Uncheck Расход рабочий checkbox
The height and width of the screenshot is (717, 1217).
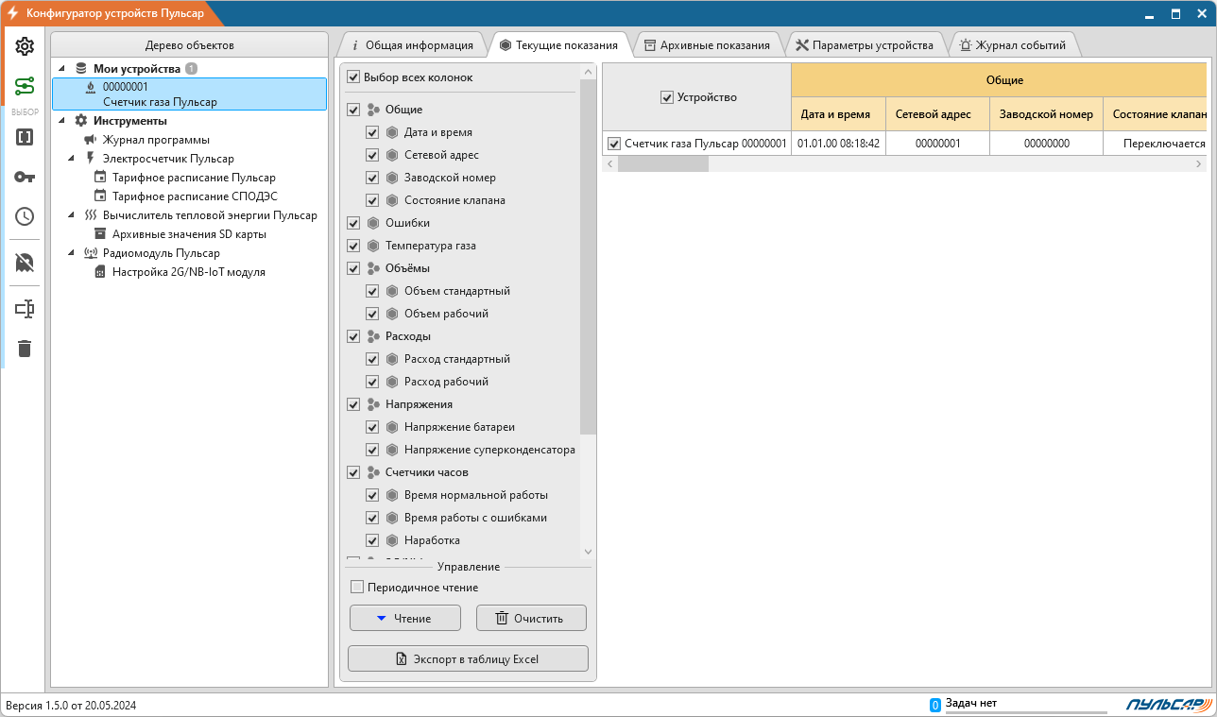pyautogui.click(x=372, y=382)
